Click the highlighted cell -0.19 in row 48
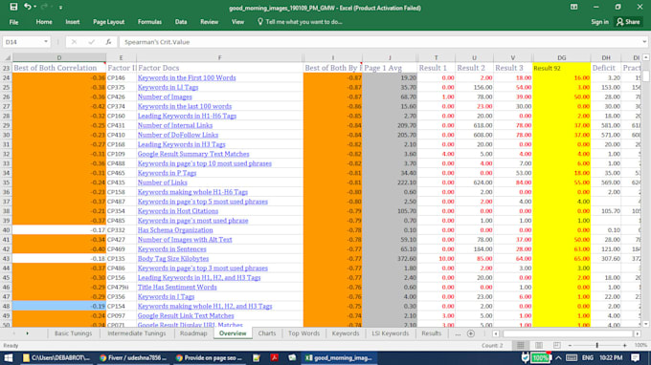Image resolution: width=651 pixels, height=365 pixels. [x=59, y=306]
